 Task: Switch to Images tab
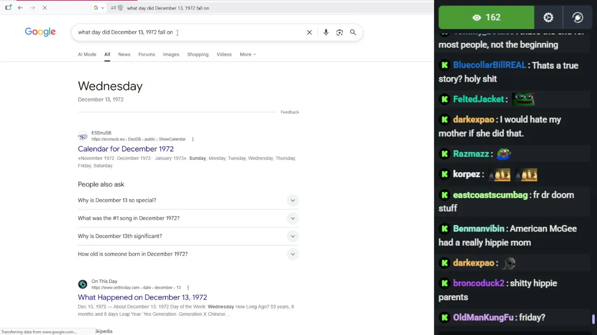pos(171,54)
